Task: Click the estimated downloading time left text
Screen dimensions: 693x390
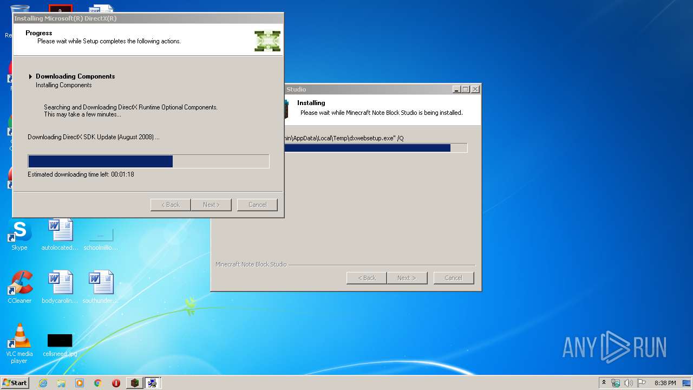Action: pos(81,174)
